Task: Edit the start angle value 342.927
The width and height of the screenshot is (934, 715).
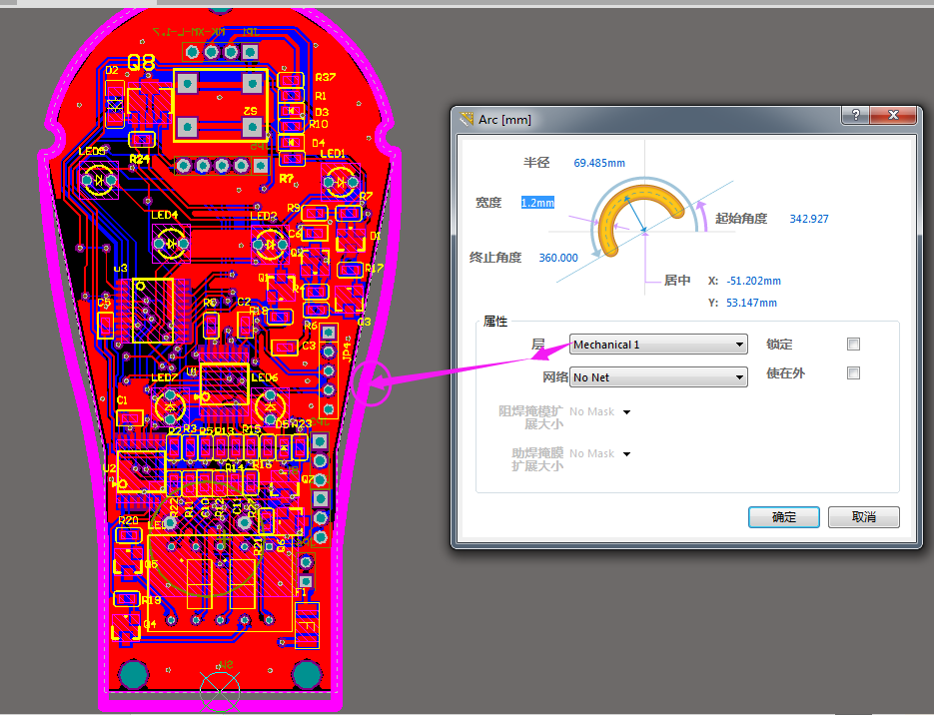Action: (808, 219)
